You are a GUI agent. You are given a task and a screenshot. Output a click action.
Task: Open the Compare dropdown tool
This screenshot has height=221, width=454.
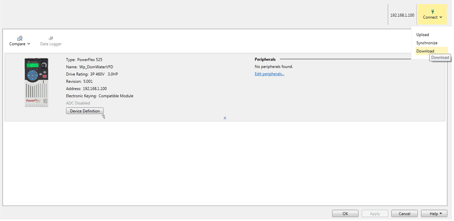tap(20, 41)
